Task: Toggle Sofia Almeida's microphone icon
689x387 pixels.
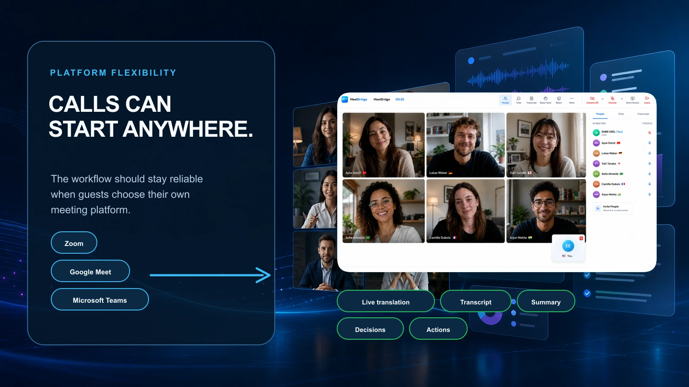Action: [649, 174]
